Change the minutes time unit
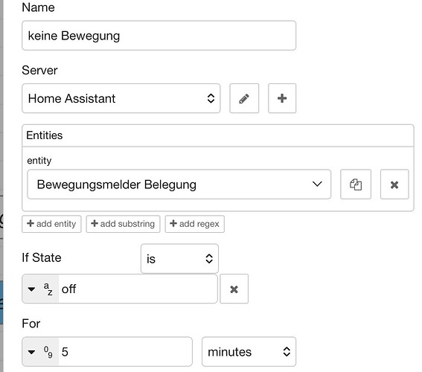 coord(249,352)
